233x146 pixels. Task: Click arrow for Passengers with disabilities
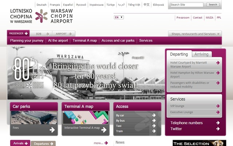[218, 83]
